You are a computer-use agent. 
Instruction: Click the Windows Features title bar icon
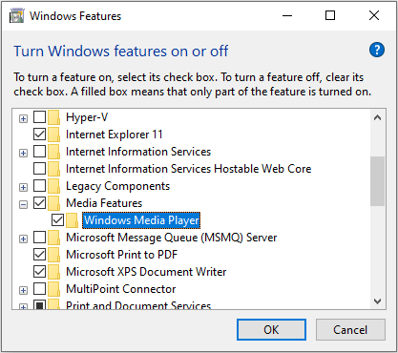[16, 16]
